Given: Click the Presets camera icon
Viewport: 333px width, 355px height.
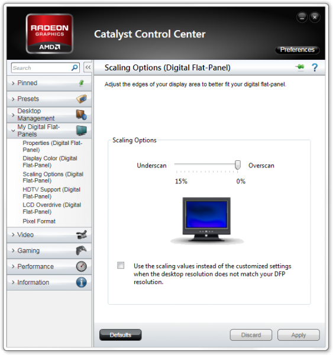Looking at the screenshot, I should click(x=82, y=99).
